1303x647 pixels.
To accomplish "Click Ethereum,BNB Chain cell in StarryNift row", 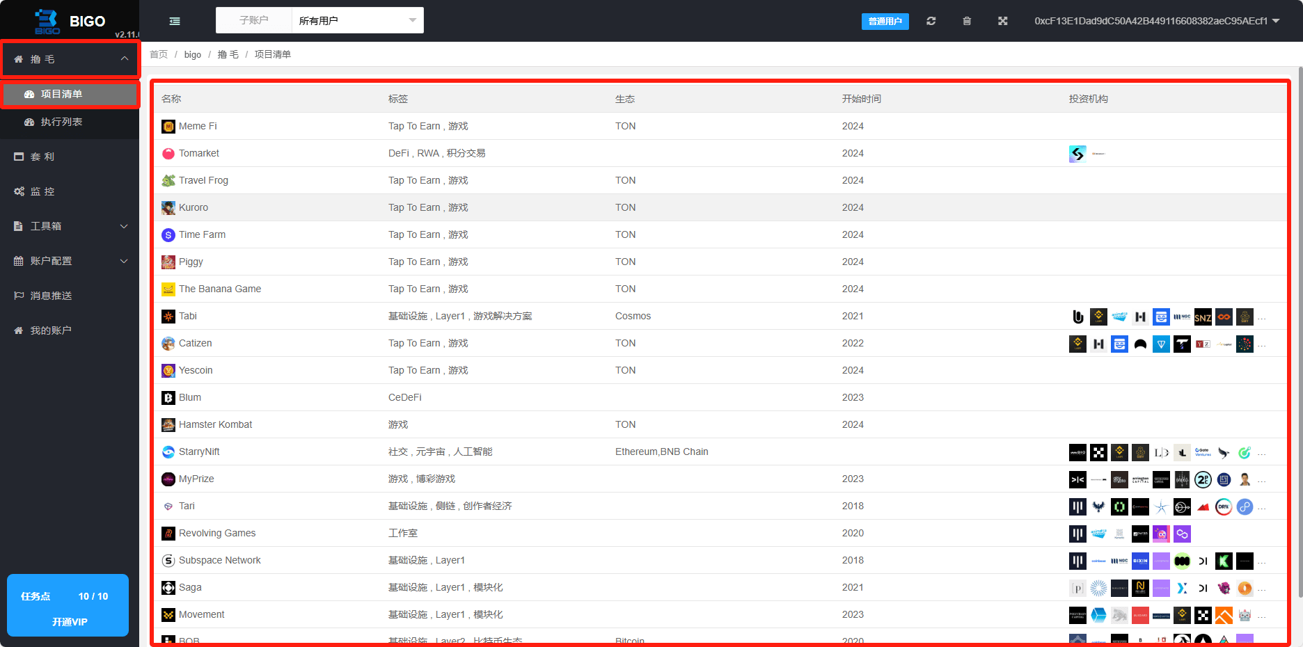I will tap(662, 452).
